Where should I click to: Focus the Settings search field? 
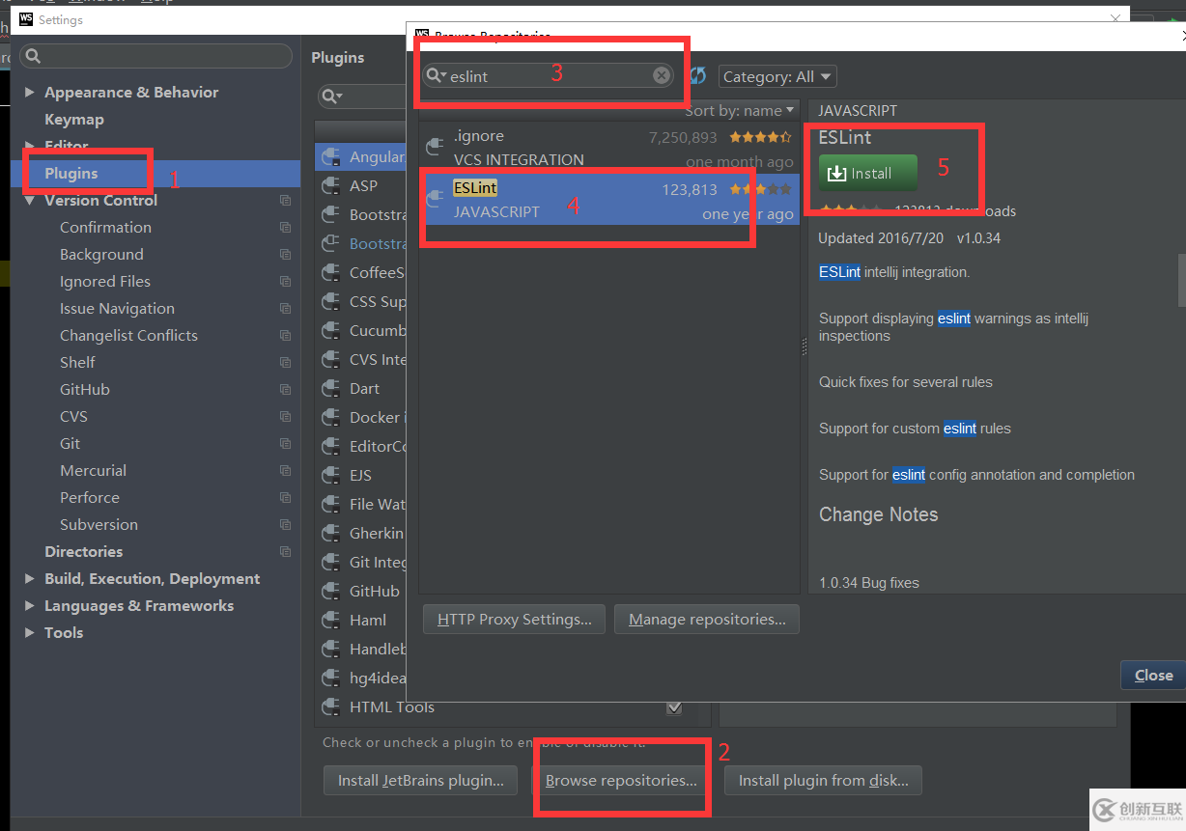155,56
